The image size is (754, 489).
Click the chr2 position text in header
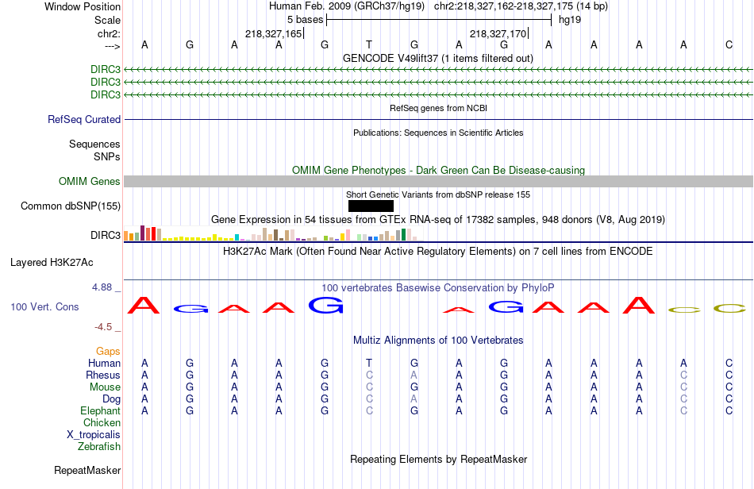521,6
